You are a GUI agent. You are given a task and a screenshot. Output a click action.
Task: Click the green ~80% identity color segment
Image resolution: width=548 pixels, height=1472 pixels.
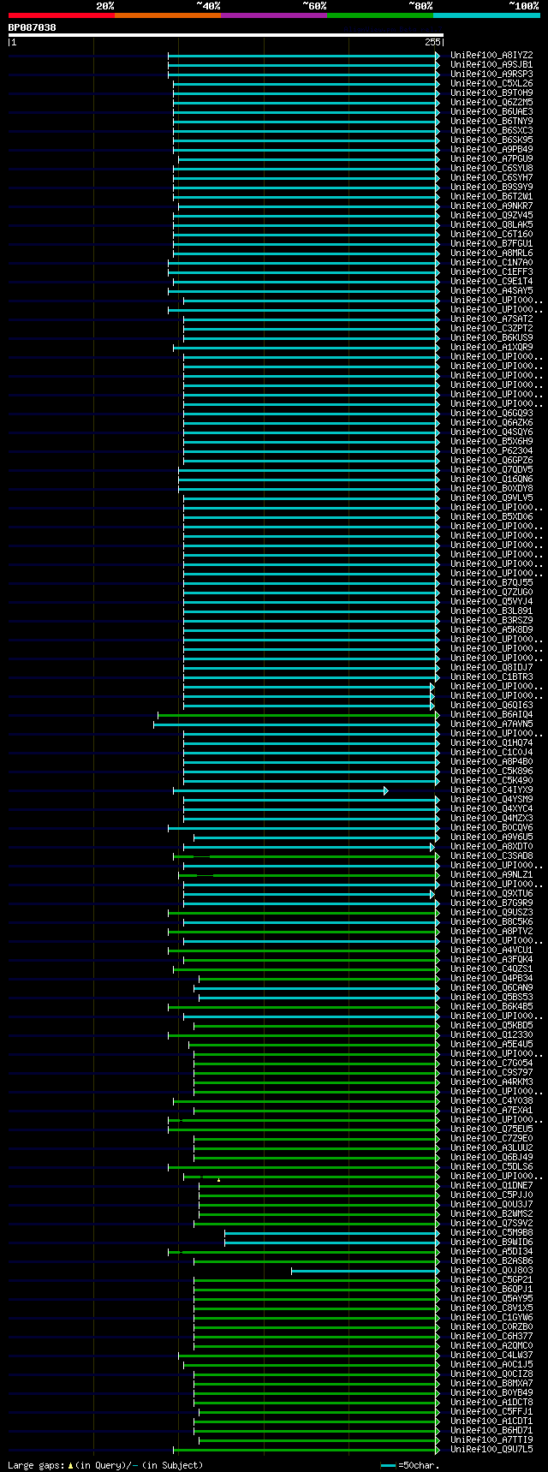click(380, 15)
